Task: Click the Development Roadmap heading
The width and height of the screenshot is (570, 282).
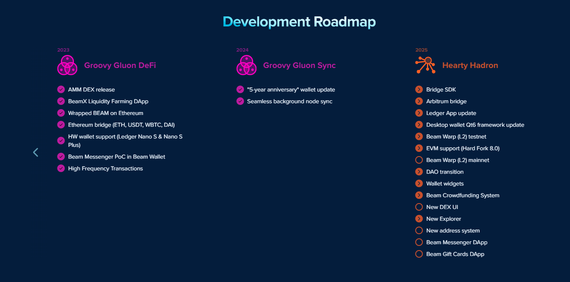Action: click(299, 21)
